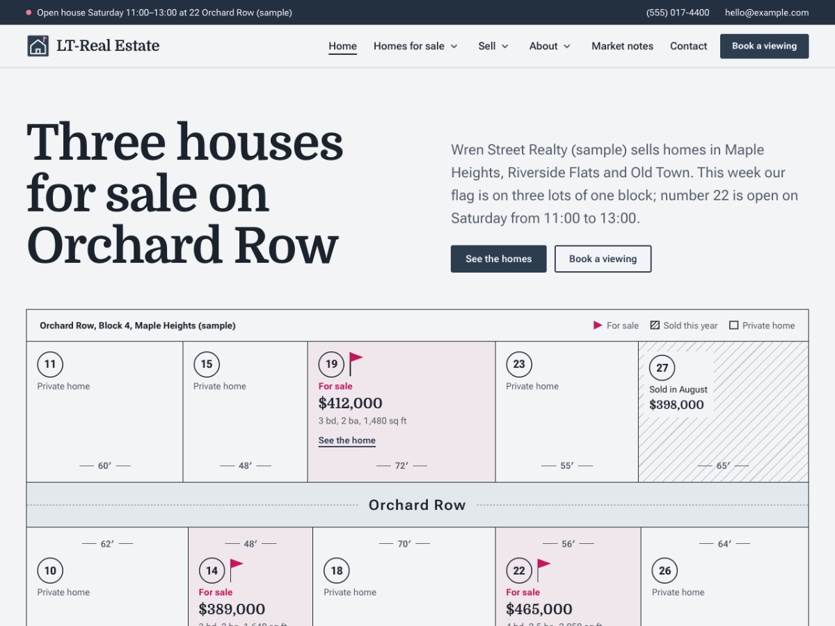
Task: Click the For sale flag legend icon
Action: (x=598, y=326)
